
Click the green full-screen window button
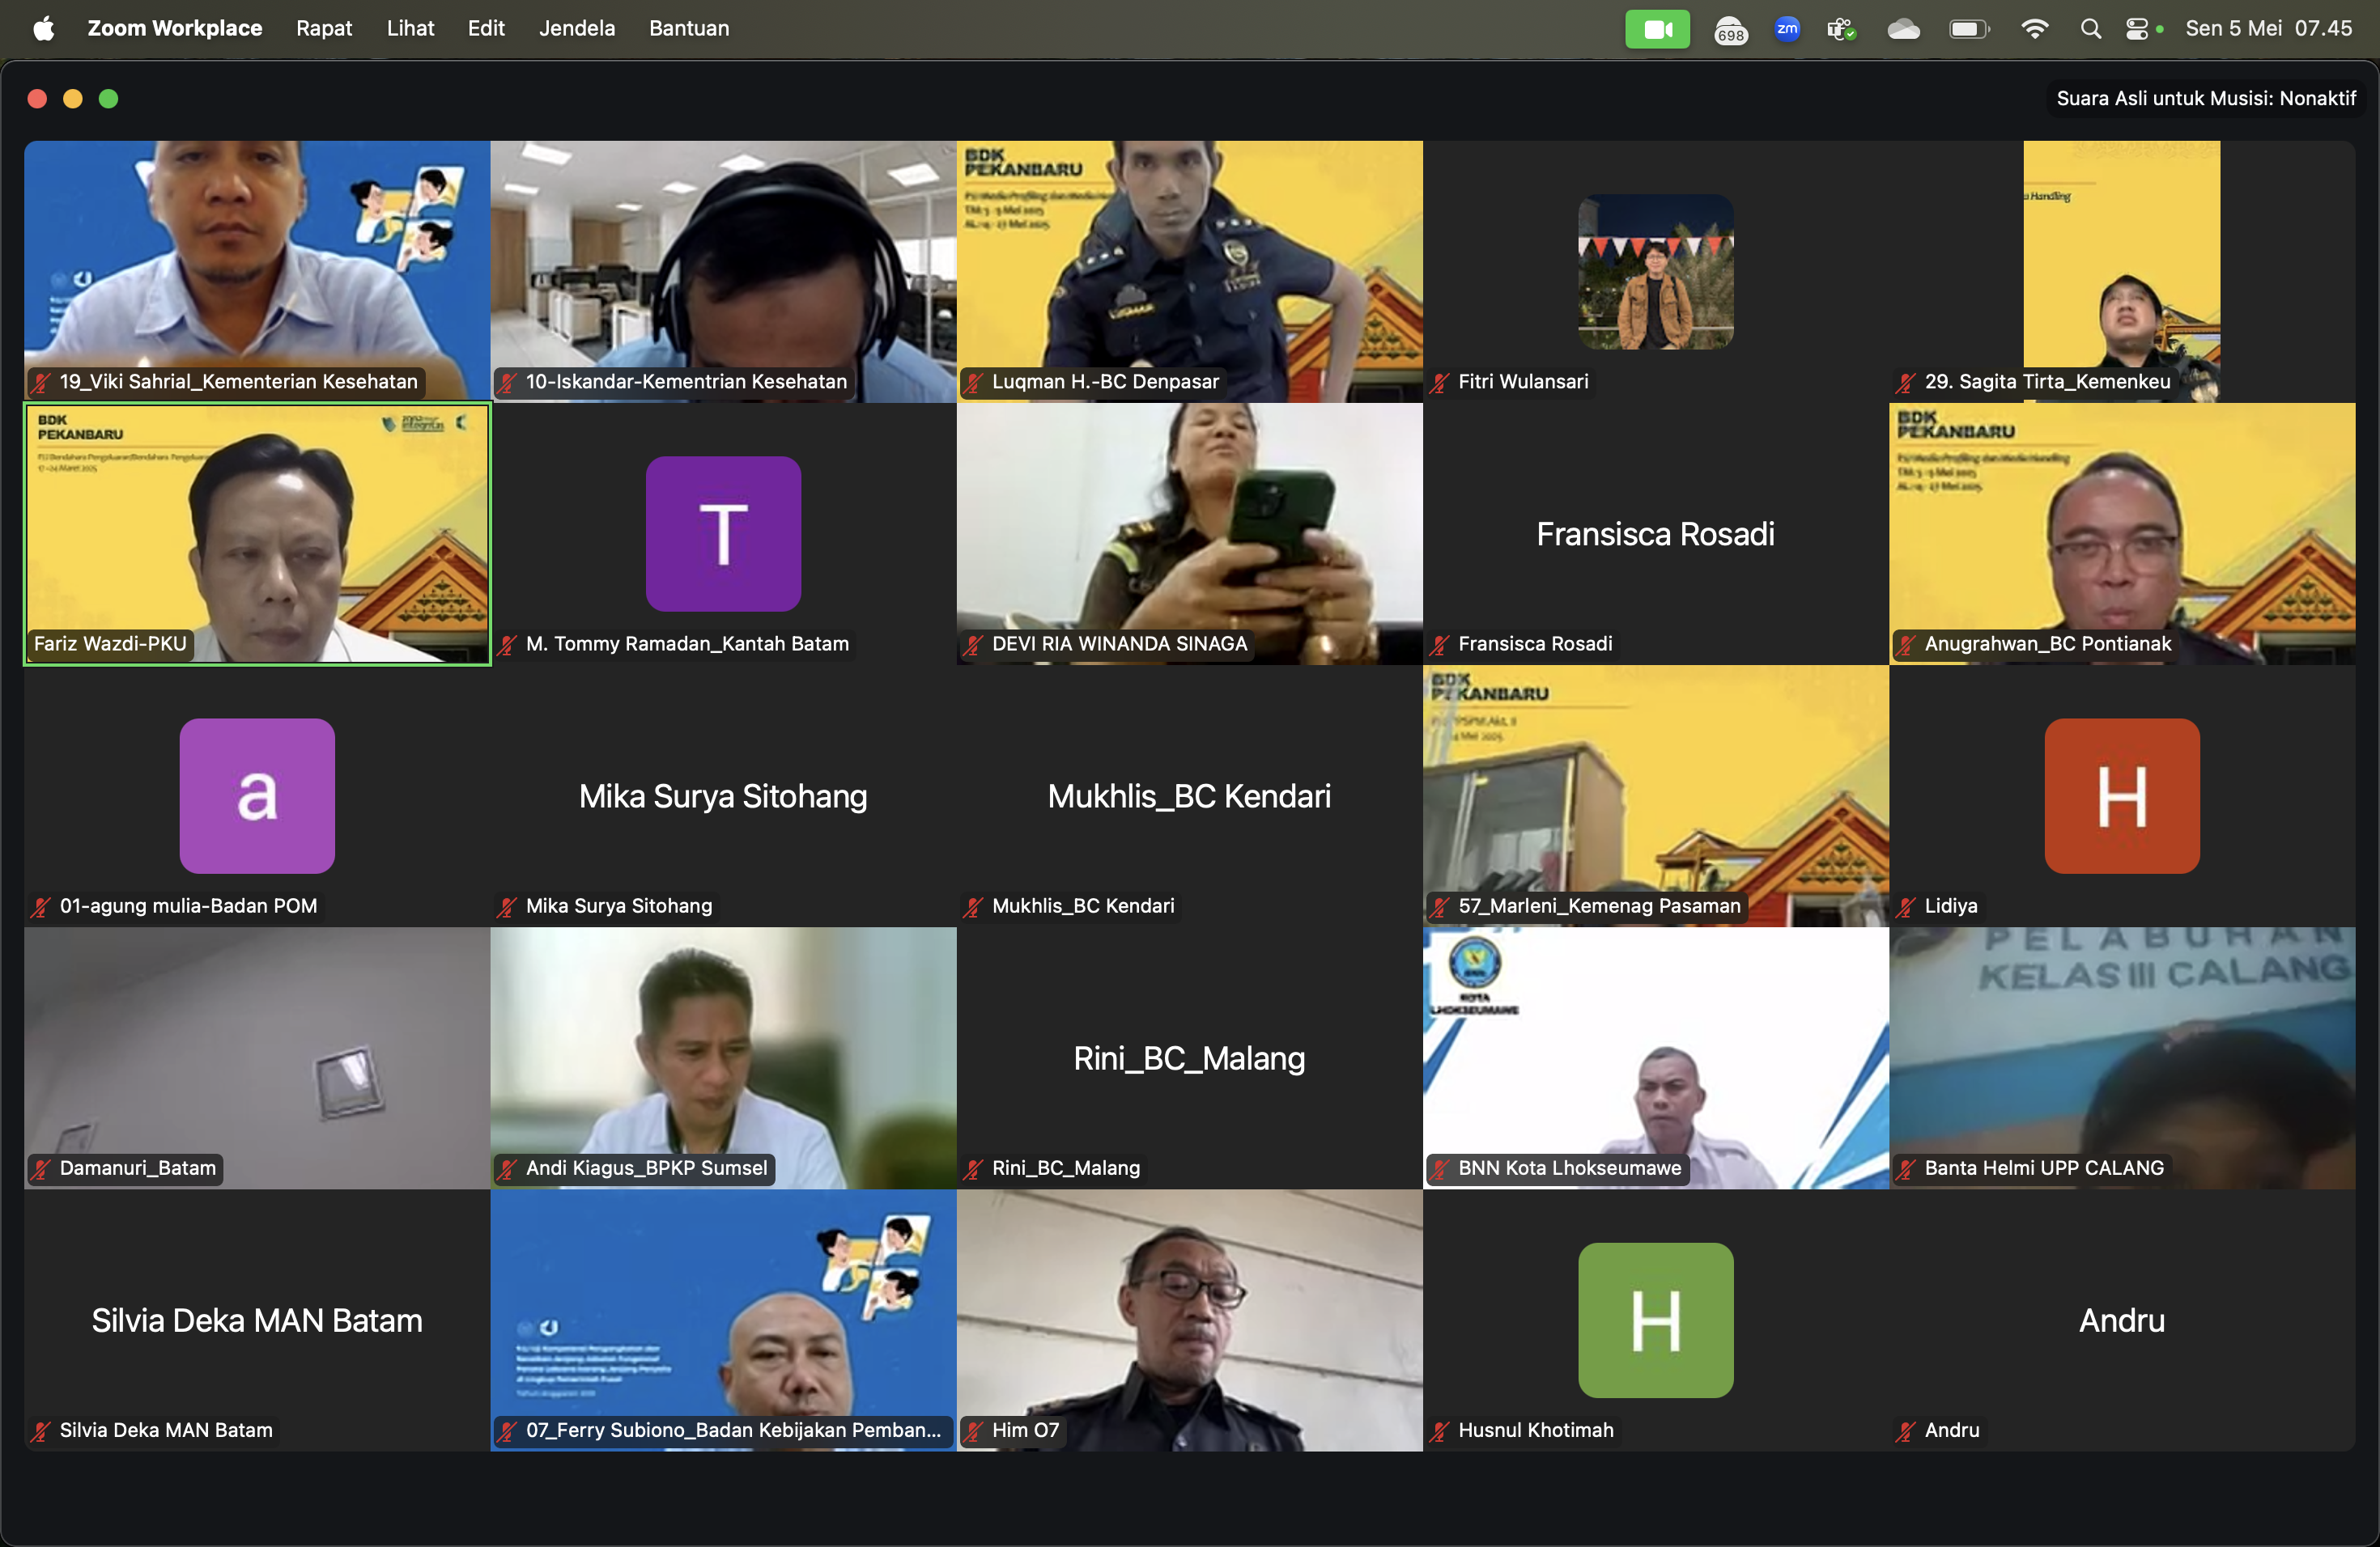point(108,98)
